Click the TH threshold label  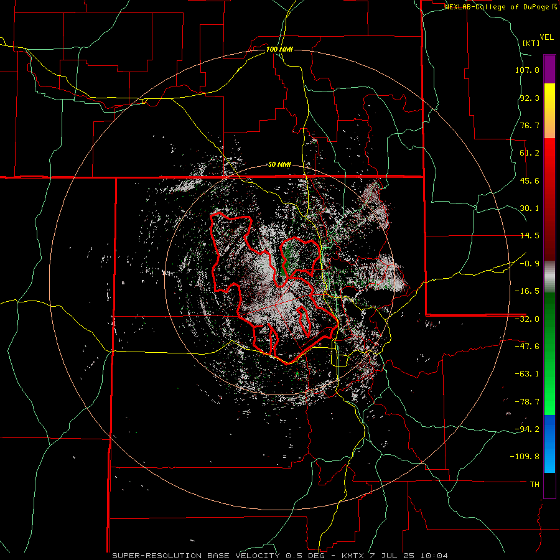pyautogui.click(x=534, y=484)
